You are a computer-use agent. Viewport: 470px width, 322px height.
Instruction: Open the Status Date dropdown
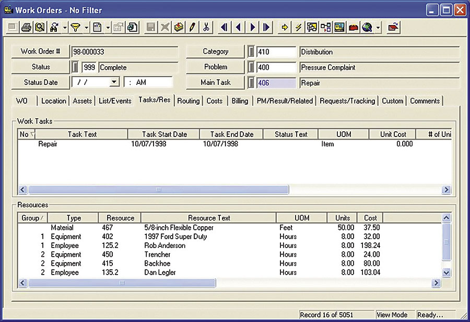point(114,82)
